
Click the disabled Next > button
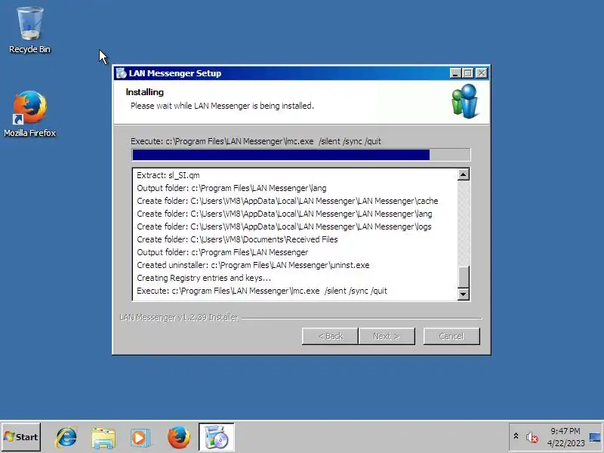(x=387, y=336)
